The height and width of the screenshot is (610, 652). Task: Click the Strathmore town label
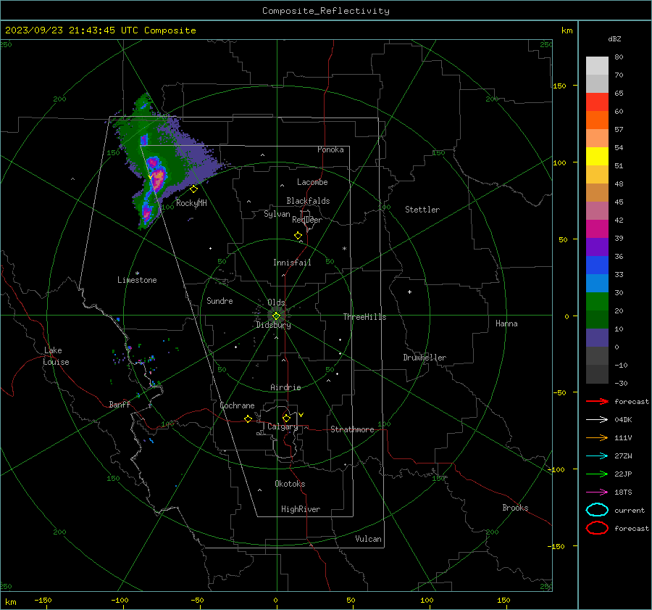352,429
